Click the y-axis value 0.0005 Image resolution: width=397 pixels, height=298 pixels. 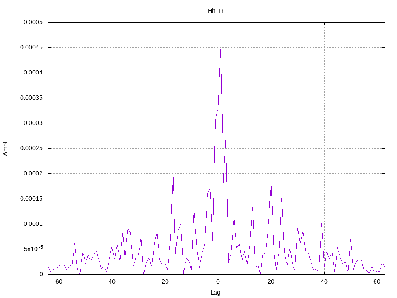(x=33, y=22)
